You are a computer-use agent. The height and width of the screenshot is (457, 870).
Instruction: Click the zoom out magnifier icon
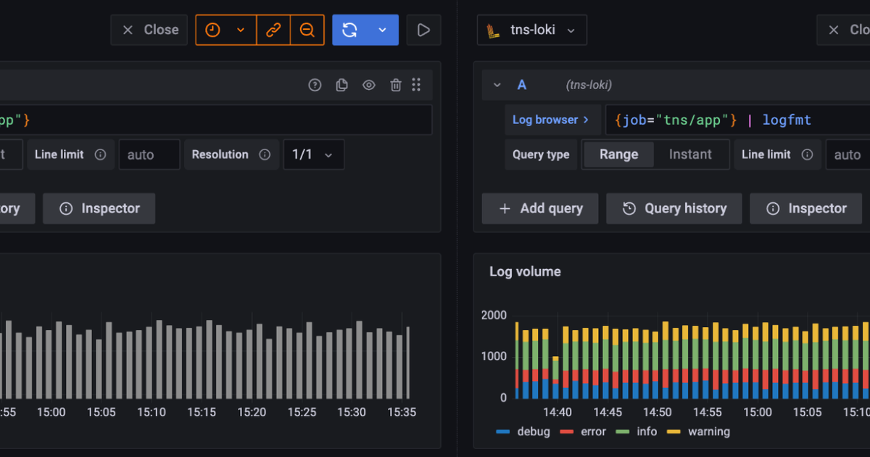click(307, 30)
